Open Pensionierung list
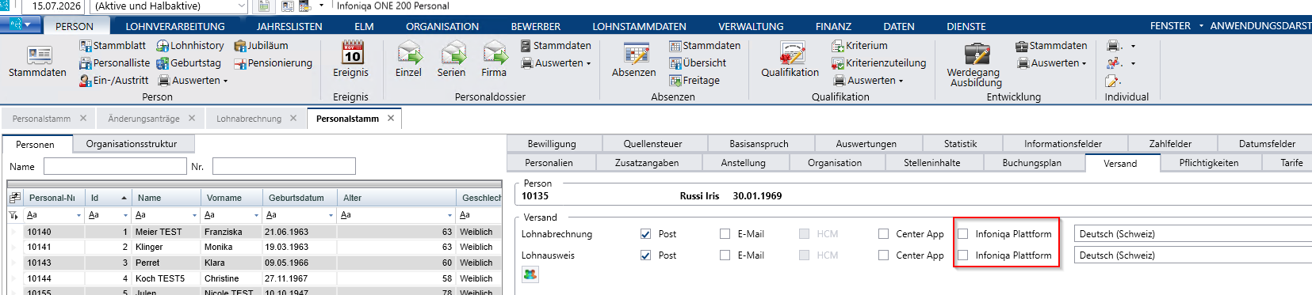Viewport: 1312px width, 295px height. pyautogui.click(x=273, y=63)
